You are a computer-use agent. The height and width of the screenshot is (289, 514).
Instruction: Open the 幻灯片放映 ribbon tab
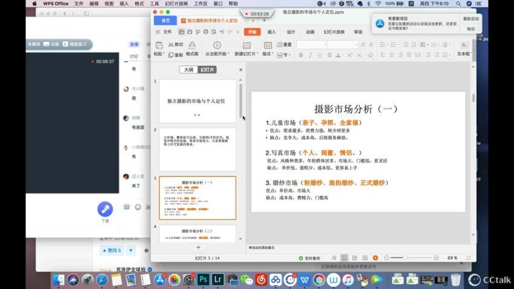point(334,32)
